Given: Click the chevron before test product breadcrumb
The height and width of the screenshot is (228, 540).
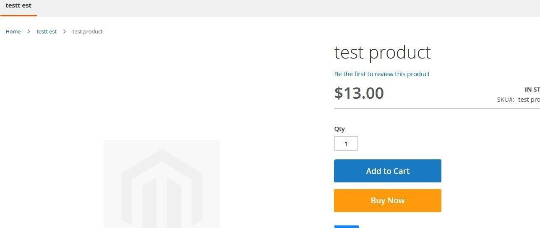Looking at the screenshot, I should click(x=65, y=32).
